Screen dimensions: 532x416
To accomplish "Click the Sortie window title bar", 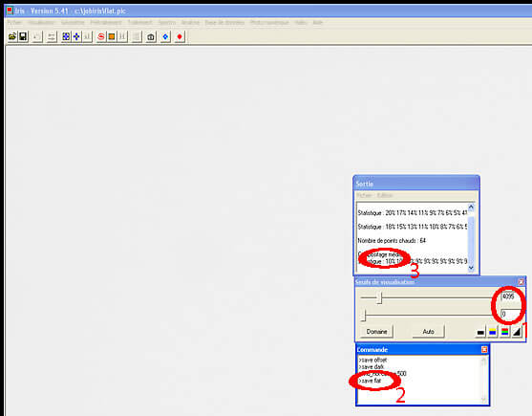I will coord(416,184).
